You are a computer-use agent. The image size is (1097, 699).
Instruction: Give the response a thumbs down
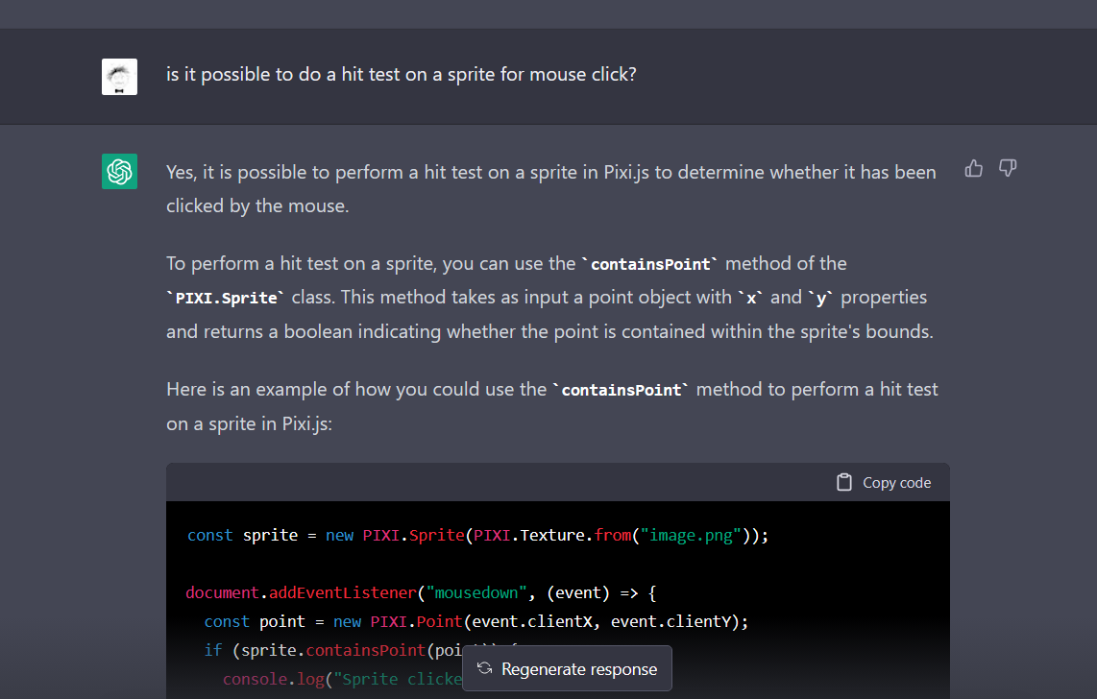click(1008, 168)
